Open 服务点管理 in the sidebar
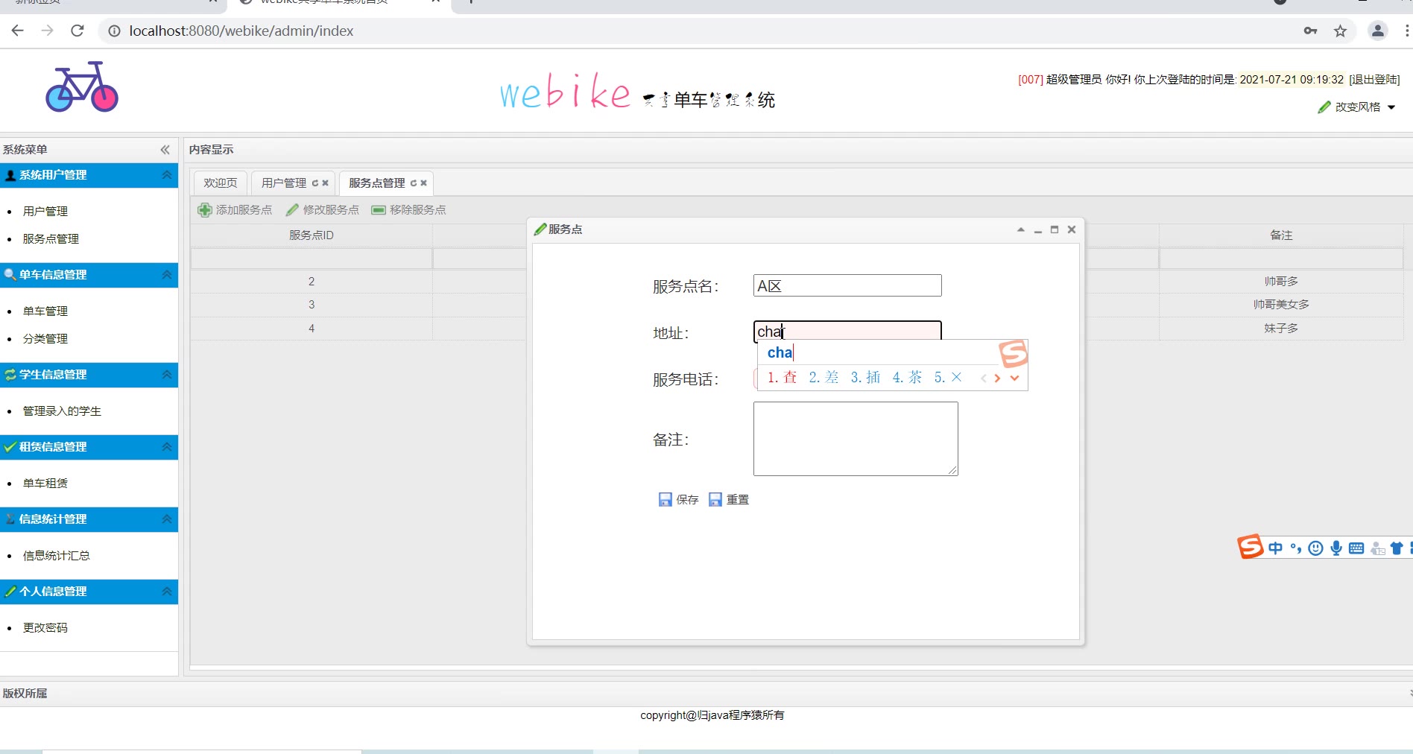 [51, 239]
